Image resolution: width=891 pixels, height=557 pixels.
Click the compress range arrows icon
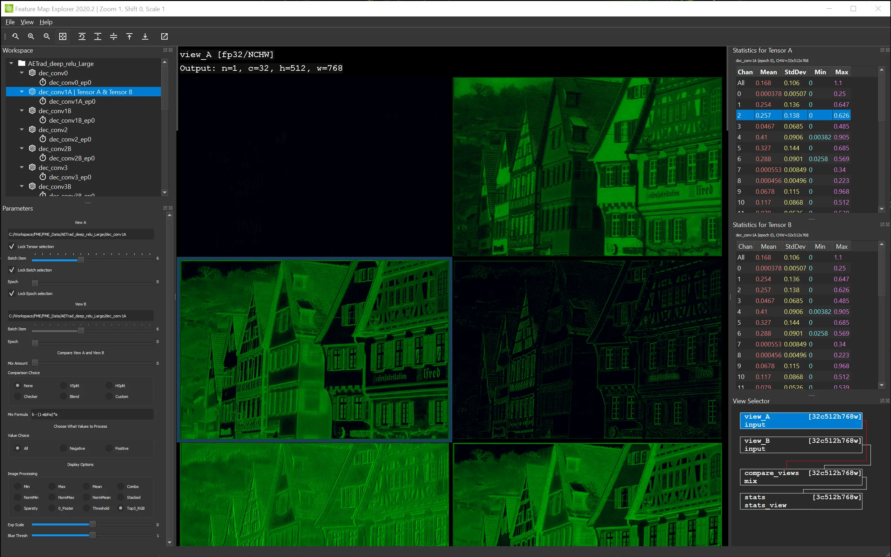click(114, 36)
